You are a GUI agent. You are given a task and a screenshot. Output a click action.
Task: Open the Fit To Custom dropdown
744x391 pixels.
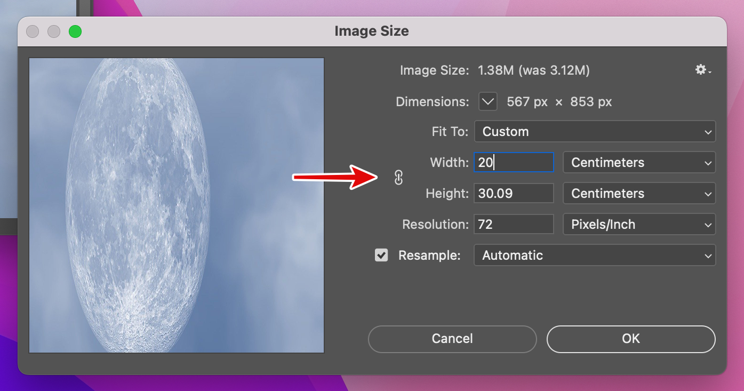595,131
